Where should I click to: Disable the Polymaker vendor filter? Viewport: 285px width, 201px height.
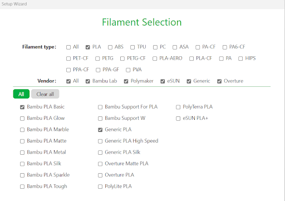coord(126,81)
